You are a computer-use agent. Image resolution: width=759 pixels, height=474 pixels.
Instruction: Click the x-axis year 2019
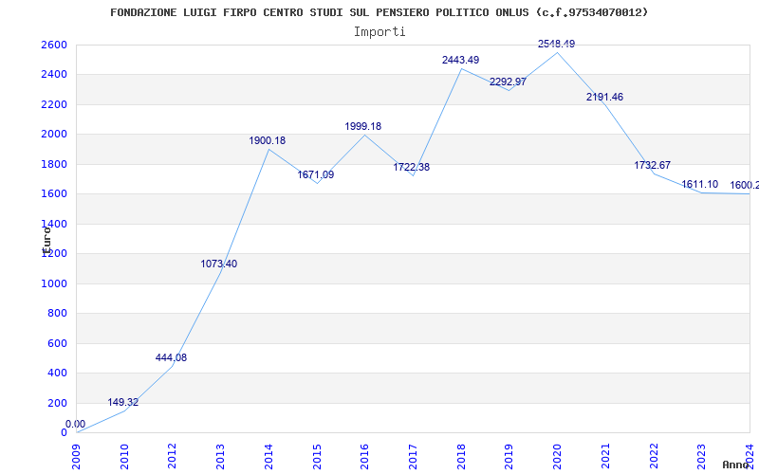pyautogui.click(x=509, y=456)
